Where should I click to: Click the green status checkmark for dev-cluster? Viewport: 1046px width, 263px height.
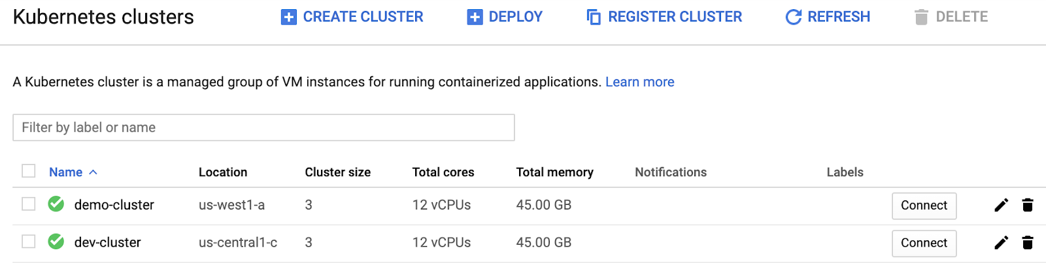tap(56, 242)
